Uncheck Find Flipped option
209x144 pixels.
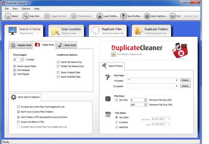(x=15, y=74)
